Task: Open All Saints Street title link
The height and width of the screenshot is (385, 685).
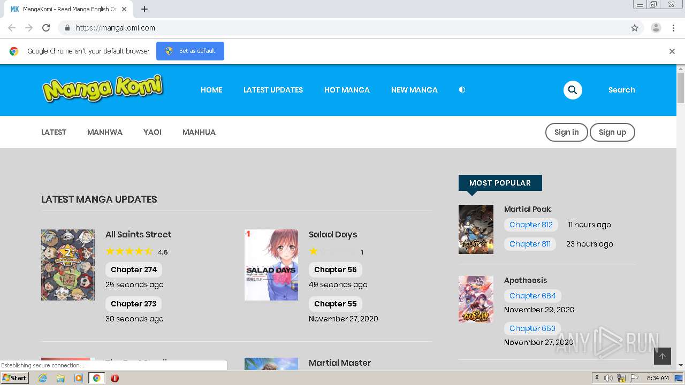Action: (138, 234)
